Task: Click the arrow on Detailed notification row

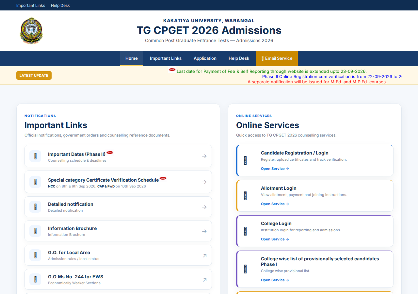Action: click(x=204, y=207)
